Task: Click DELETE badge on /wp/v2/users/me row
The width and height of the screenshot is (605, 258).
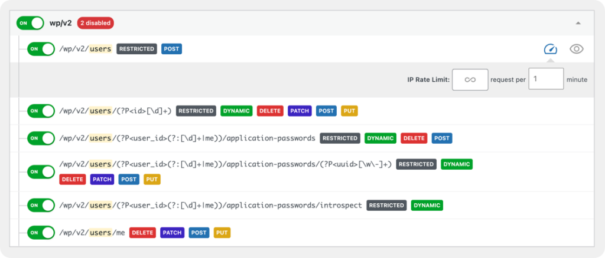Action: tap(143, 233)
